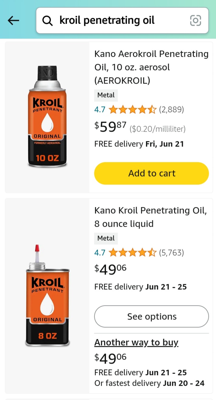
Task: Click the Metal badge under the liquid listing
Action: point(106,238)
